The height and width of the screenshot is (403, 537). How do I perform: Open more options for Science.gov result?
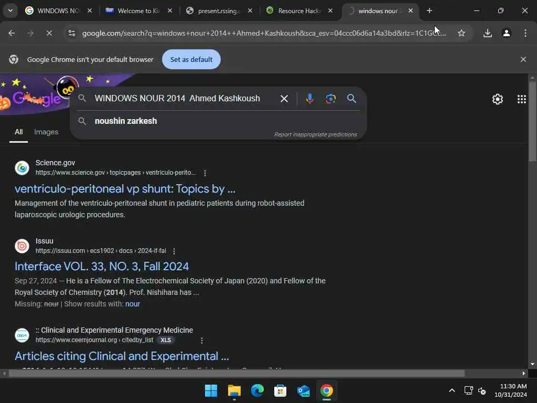tap(205, 173)
